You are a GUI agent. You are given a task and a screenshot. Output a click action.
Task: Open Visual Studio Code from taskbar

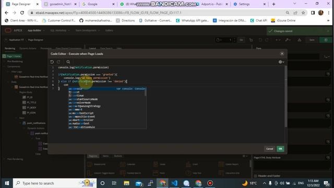point(174,183)
